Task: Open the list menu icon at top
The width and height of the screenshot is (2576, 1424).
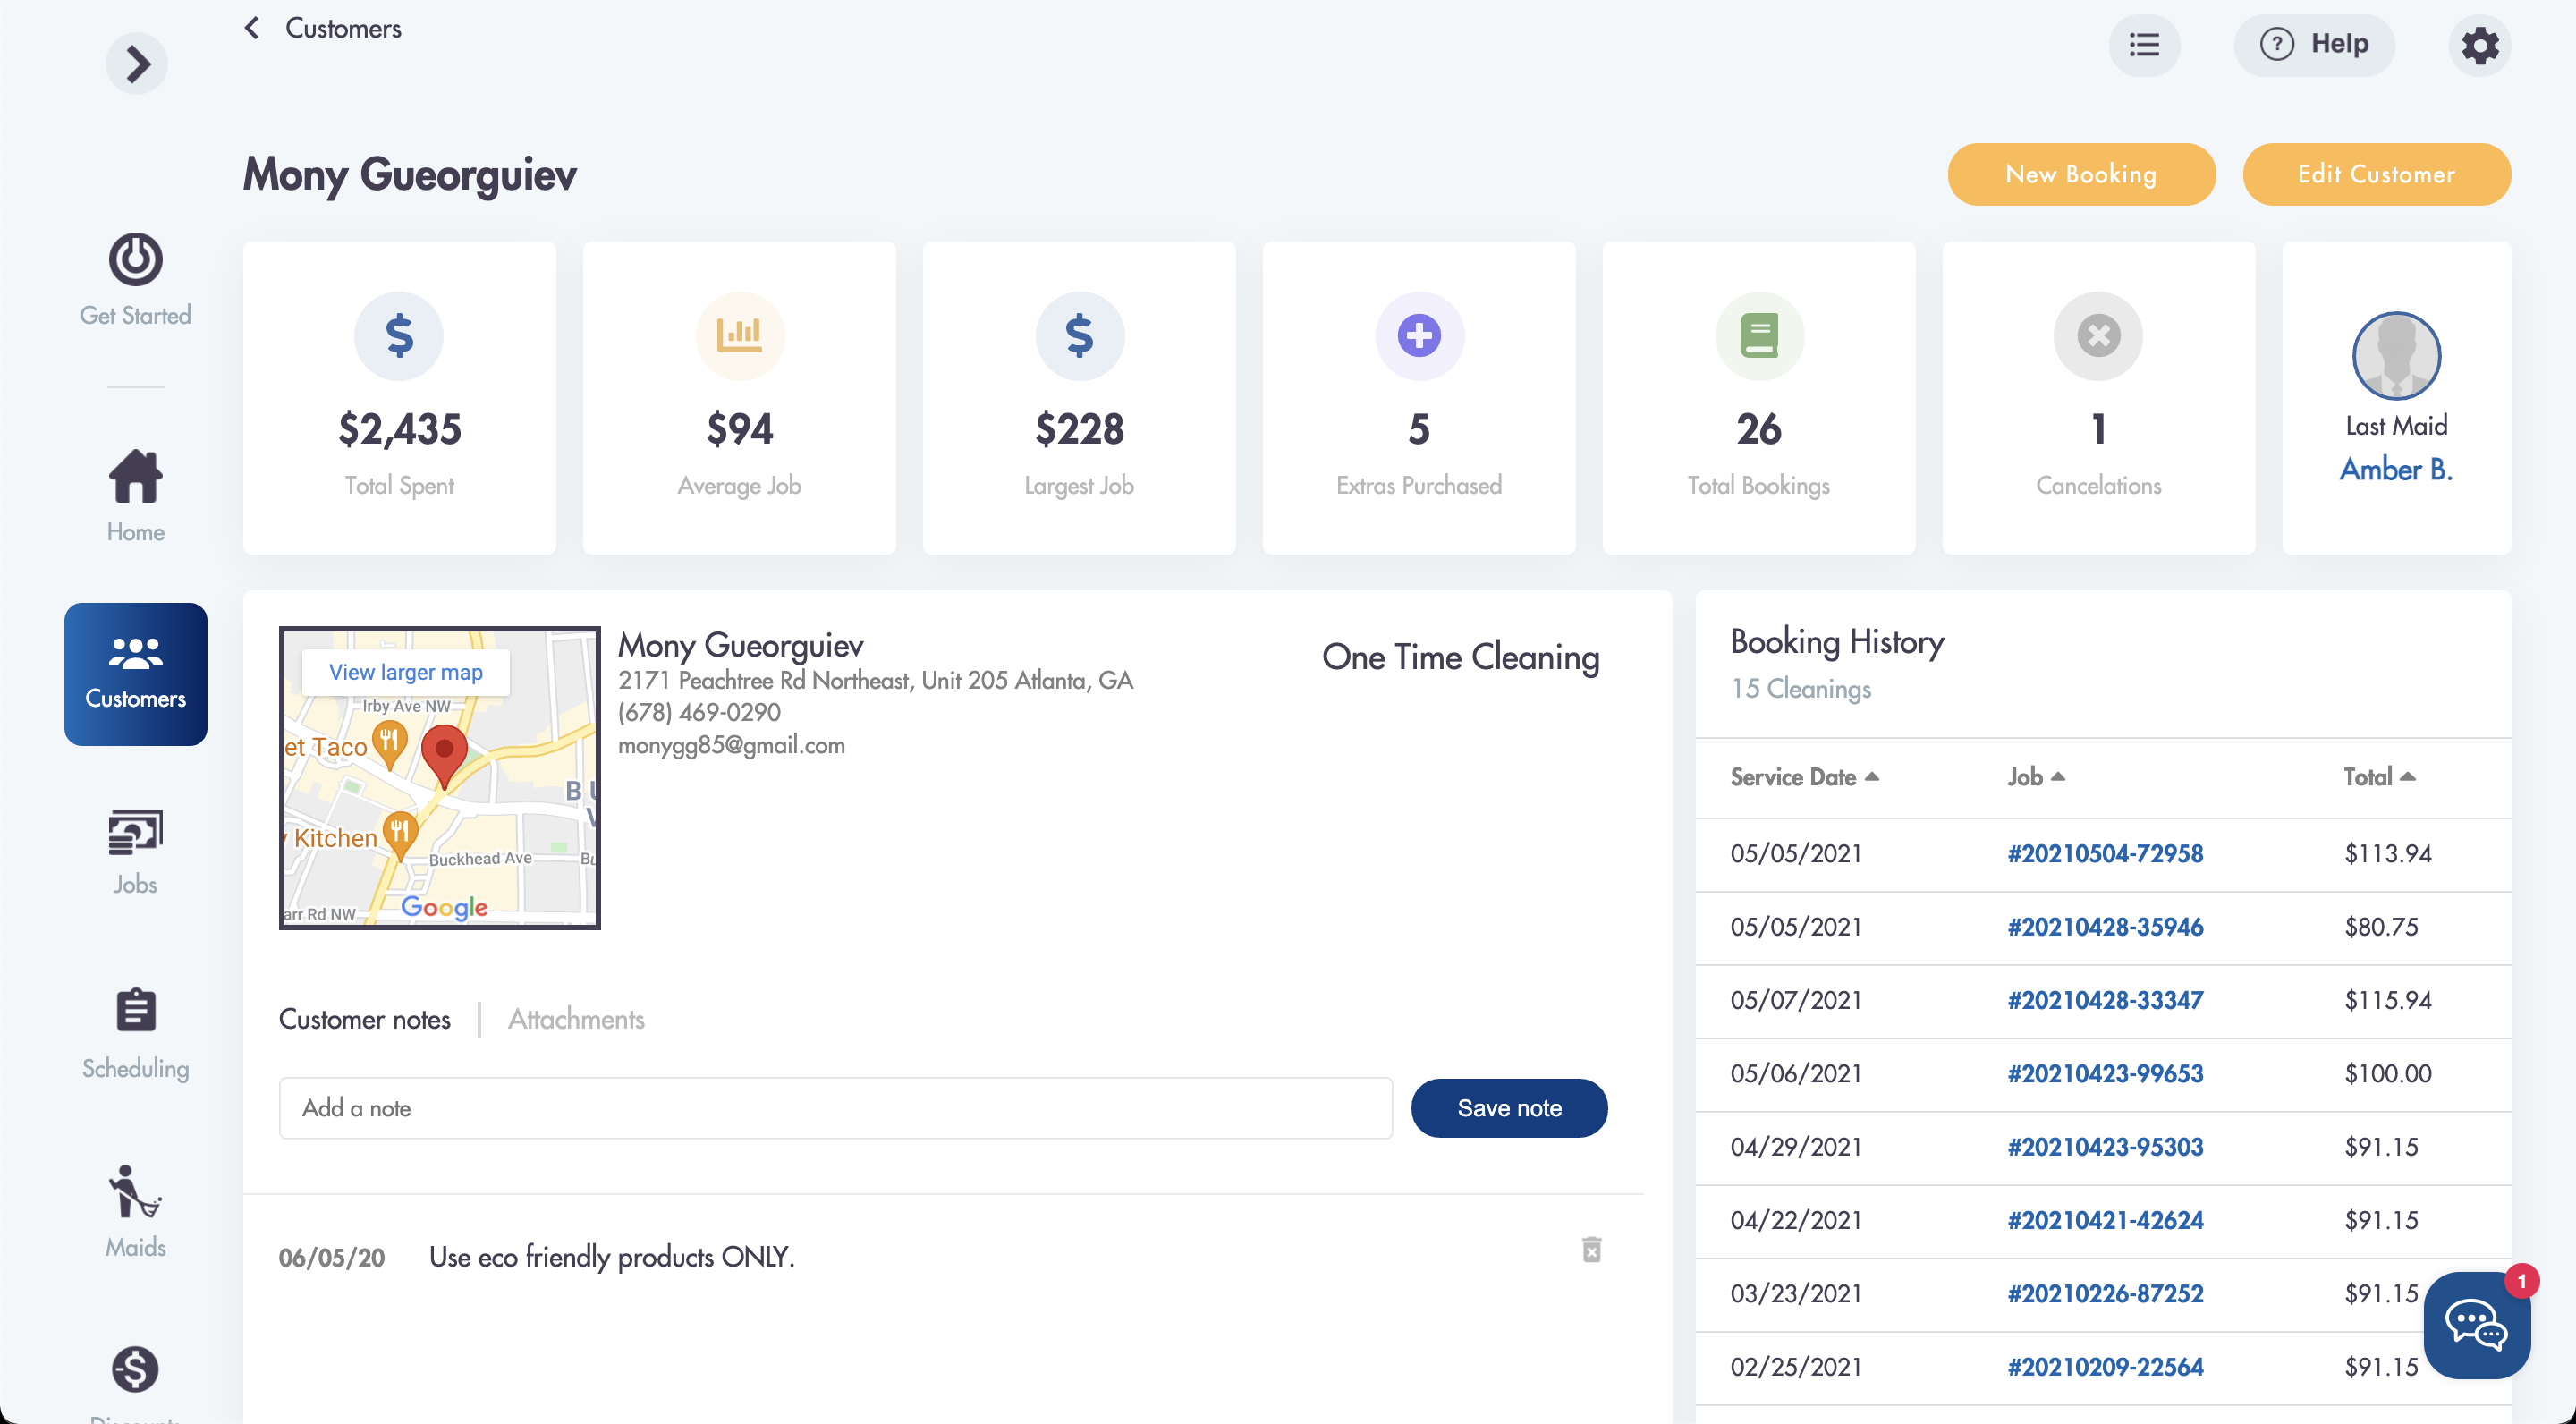Action: 2143,45
